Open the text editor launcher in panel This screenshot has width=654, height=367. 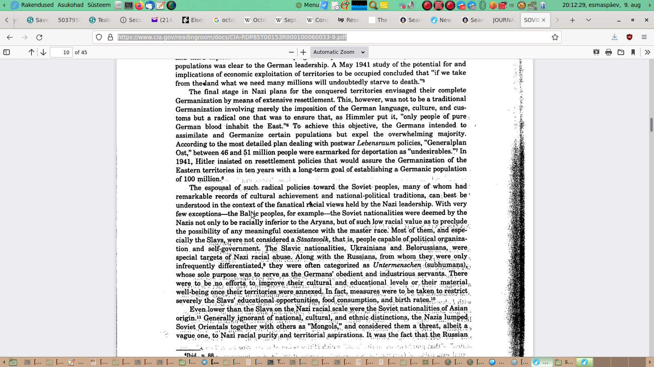pos(161,5)
